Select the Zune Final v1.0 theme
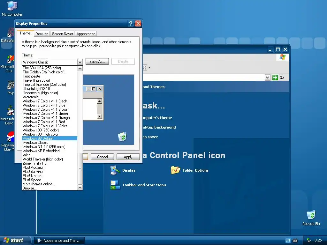This screenshot has height=245, width=327. tap(49, 163)
